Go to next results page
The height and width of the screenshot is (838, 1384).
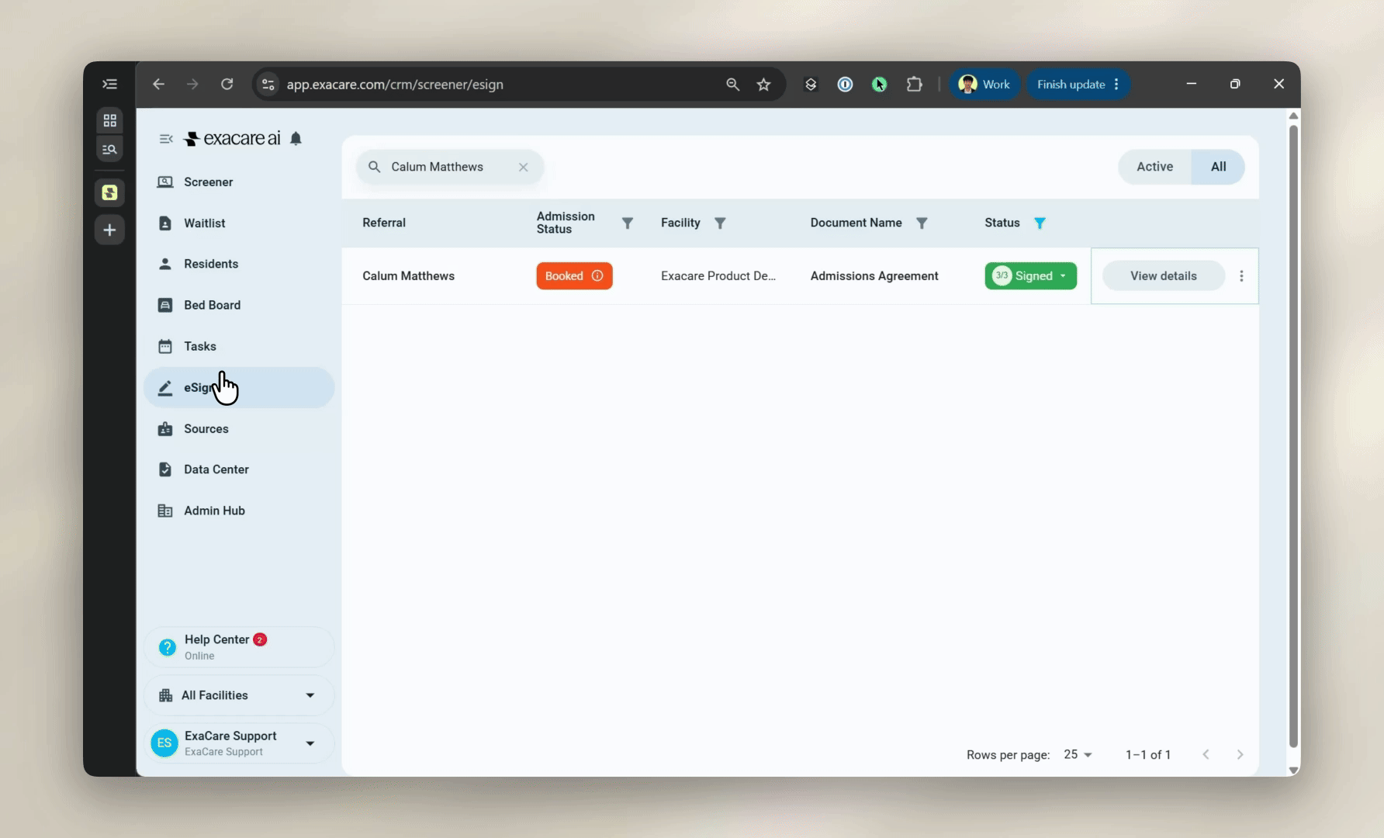point(1240,755)
